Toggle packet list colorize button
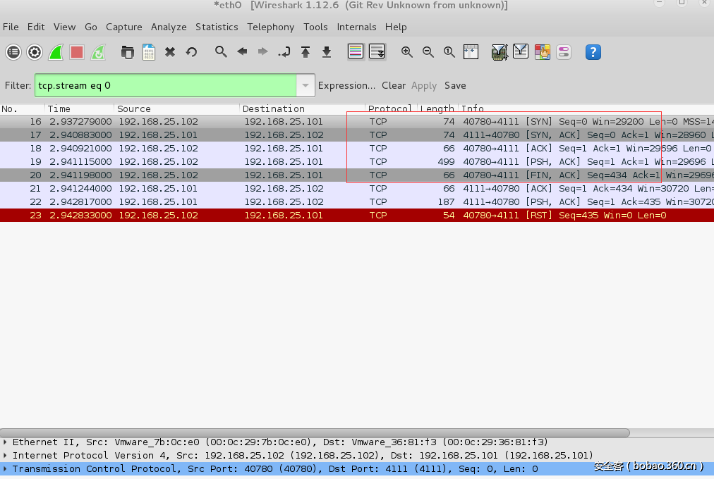Viewport: 714px width, 479px height. (x=356, y=52)
